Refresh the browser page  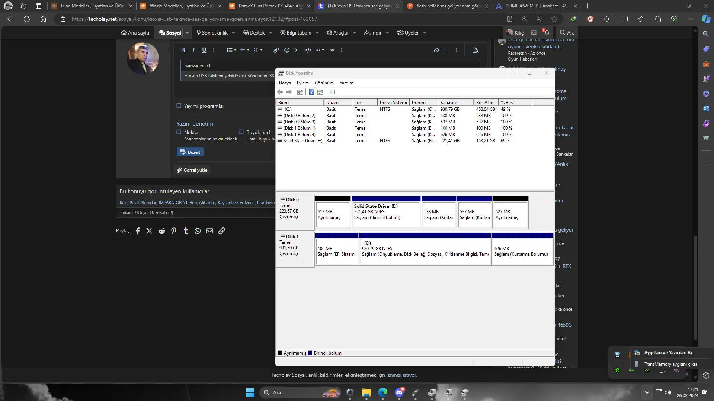point(27,19)
